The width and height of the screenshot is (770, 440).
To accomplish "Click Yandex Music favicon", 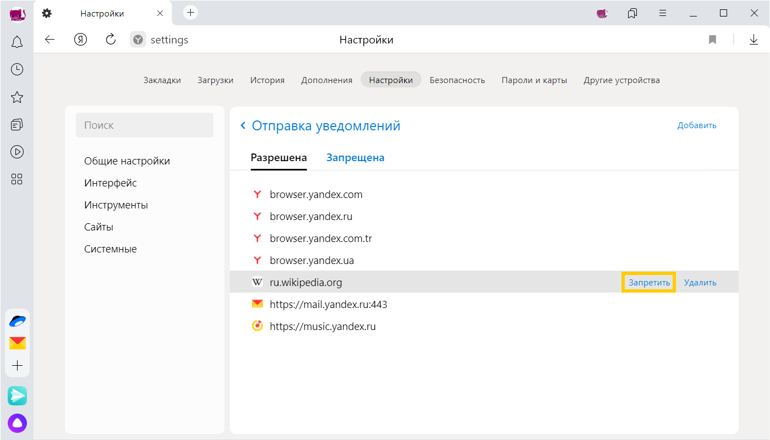I will click(257, 326).
